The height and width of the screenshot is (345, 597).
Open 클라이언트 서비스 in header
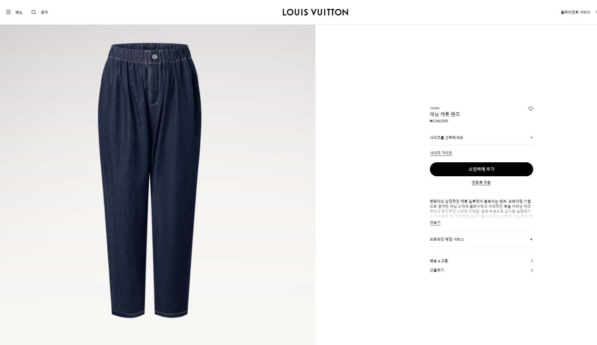click(576, 12)
